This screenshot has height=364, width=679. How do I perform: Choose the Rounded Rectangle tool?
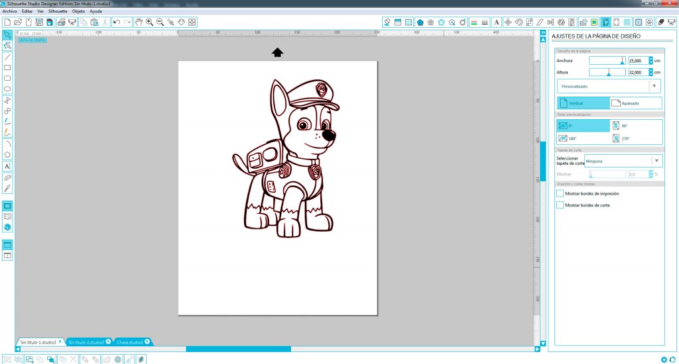coord(7,78)
